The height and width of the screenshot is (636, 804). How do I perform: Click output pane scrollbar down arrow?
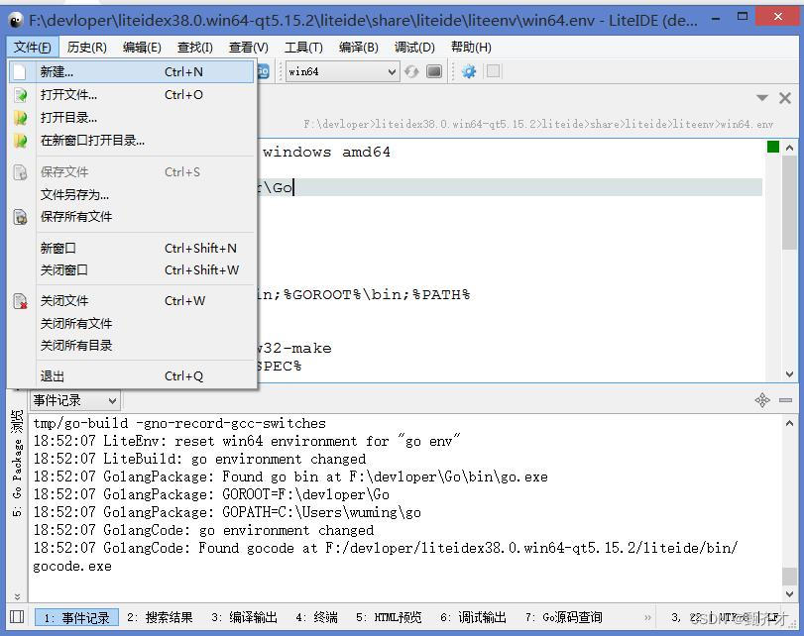(790, 594)
